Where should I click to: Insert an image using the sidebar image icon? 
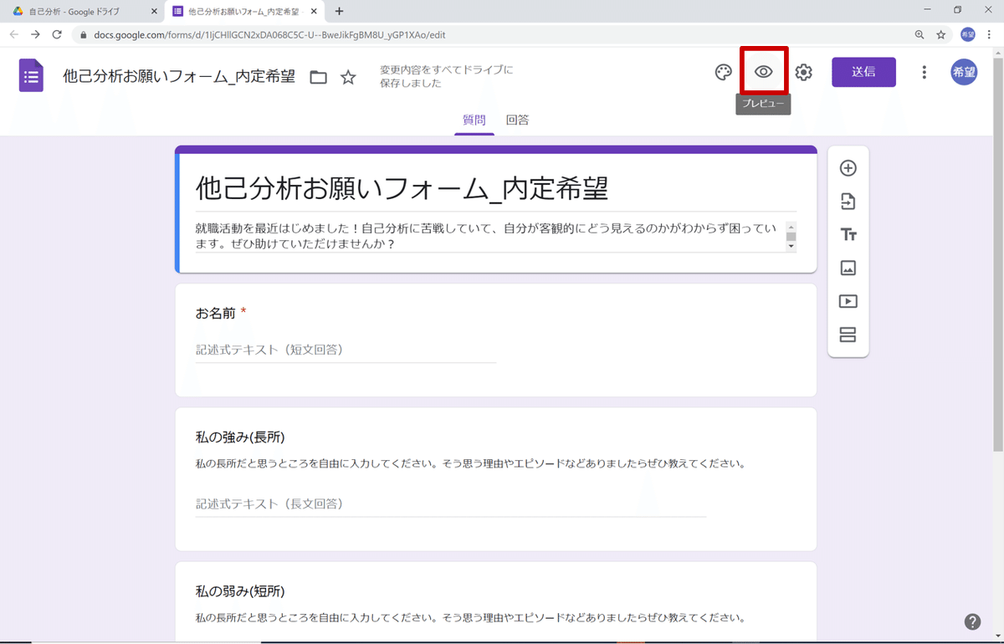(x=848, y=268)
